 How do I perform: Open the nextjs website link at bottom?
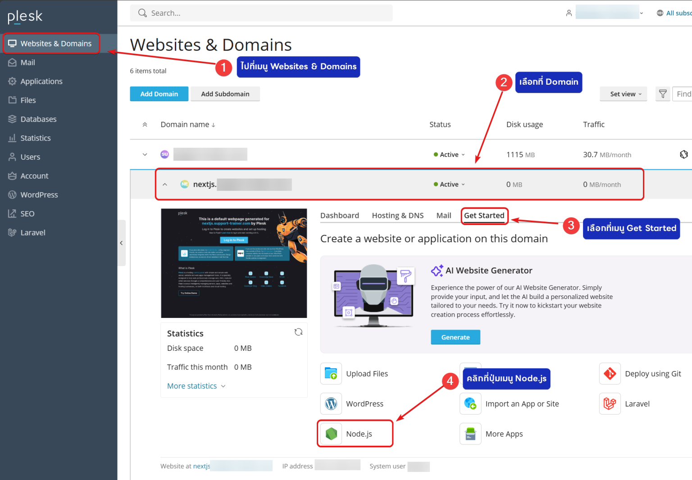201,466
